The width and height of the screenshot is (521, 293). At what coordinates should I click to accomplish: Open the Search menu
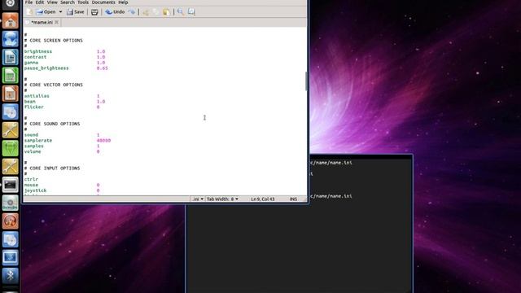68,2
